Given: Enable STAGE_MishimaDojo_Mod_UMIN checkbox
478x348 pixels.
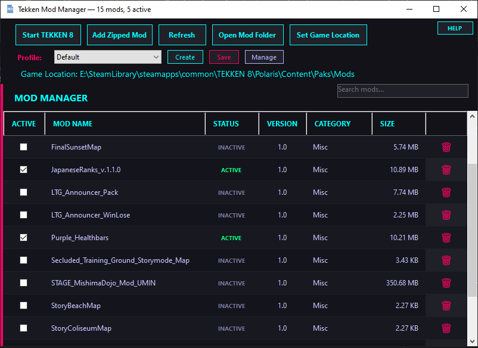Looking at the screenshot, I should point(23,283).
